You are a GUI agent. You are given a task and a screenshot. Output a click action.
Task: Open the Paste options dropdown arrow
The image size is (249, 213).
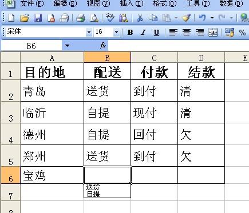(176, 18)
